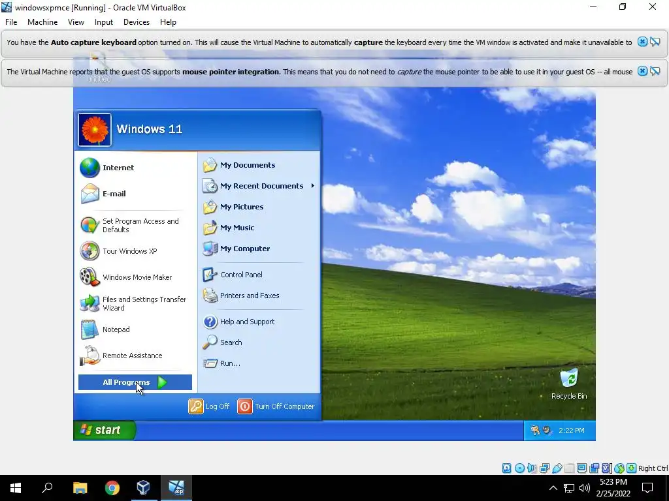Viewport: 669px width, 501px height.
Task: Open VirtualBox File menu
Action: 11,22
